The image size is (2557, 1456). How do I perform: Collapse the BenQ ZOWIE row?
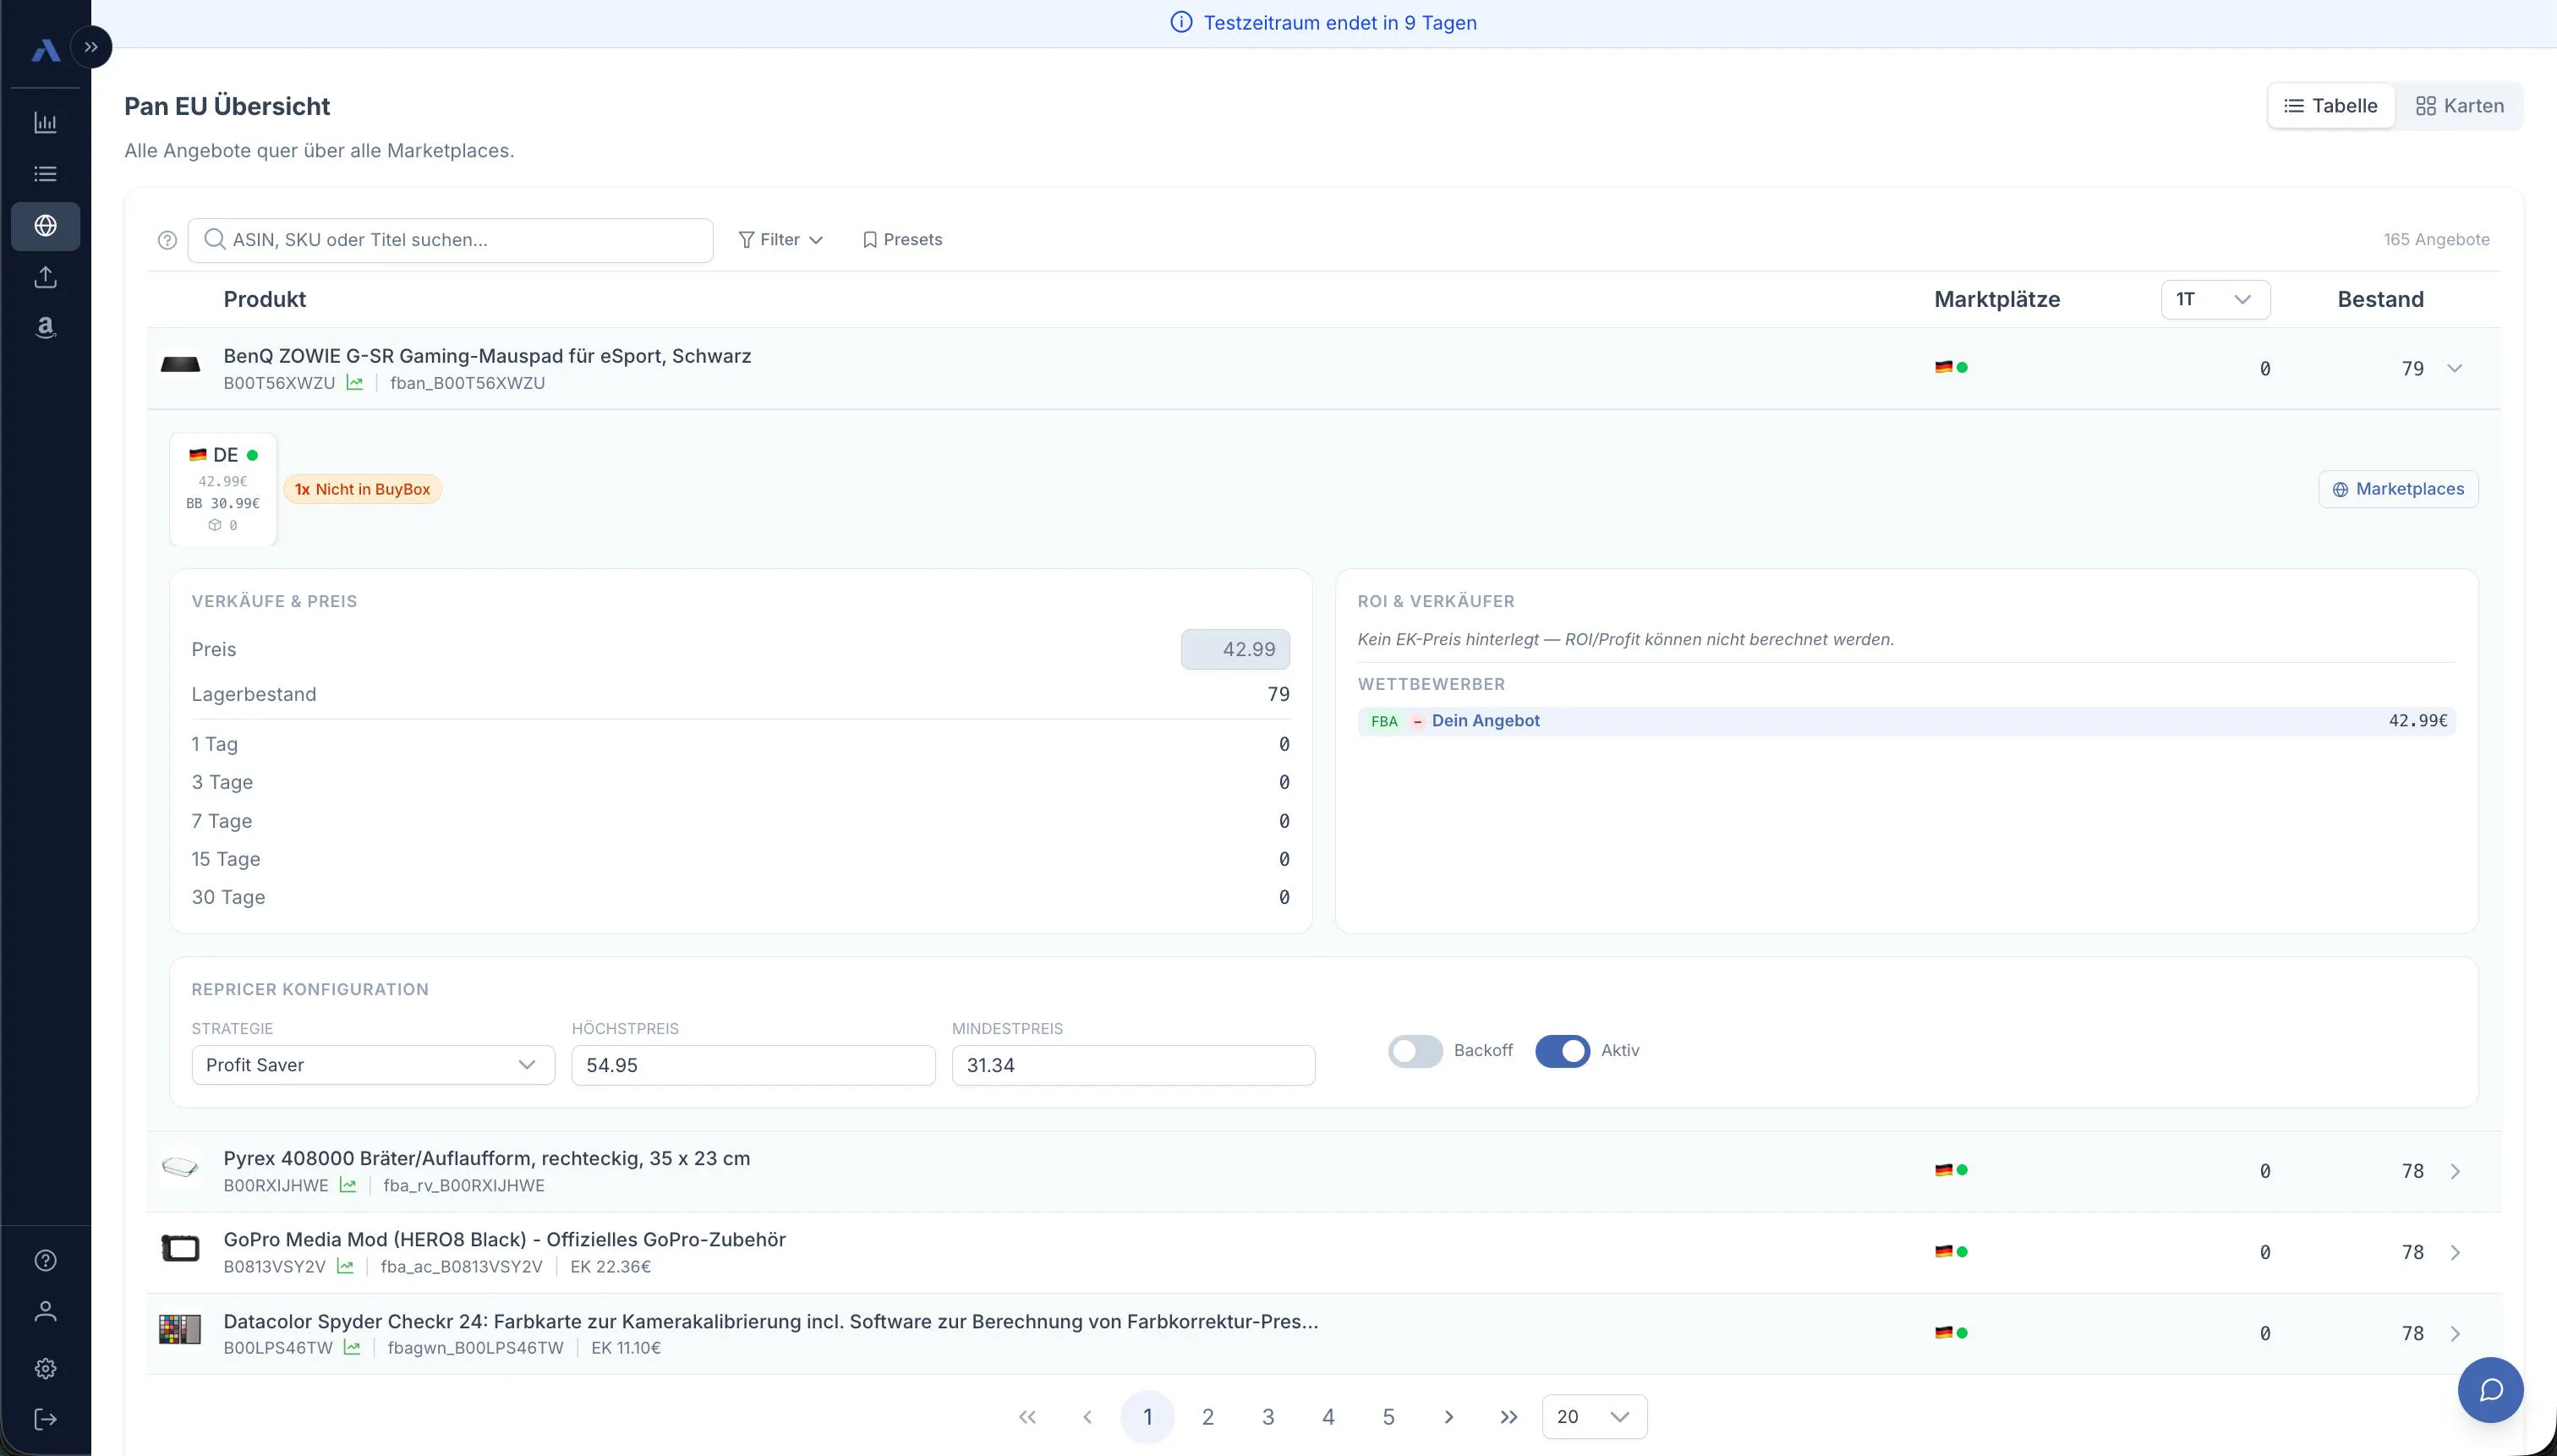(2454, 369)
